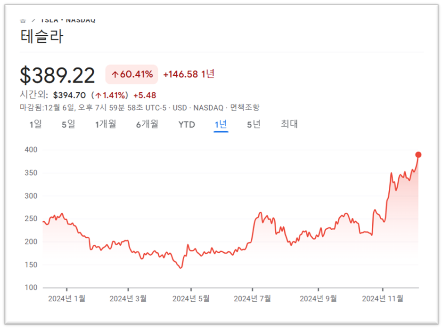Click the after-hours 1.41% change
443x329 pixels.
tap(110, 95)
